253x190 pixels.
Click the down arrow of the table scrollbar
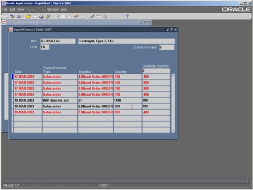[173, 131]
